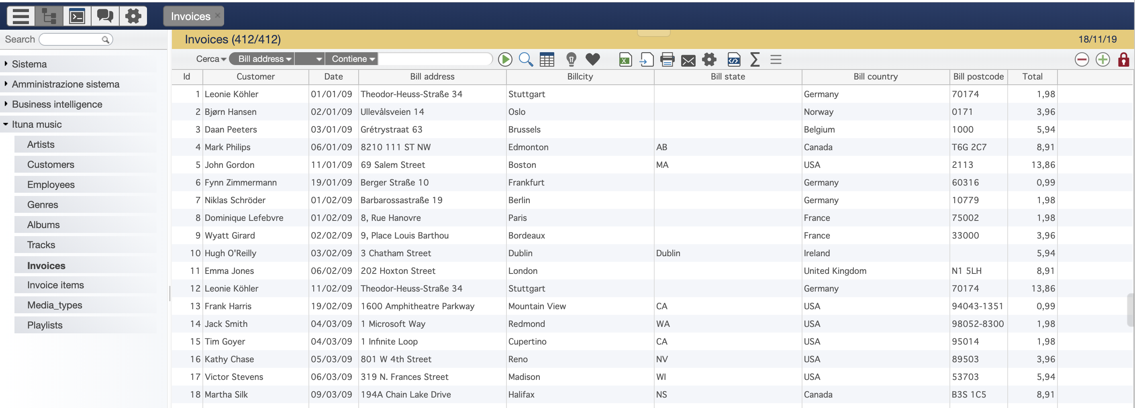The image size is (1135, 408).
Task: Open the chat messages icon
Action: tap(105, 16)
